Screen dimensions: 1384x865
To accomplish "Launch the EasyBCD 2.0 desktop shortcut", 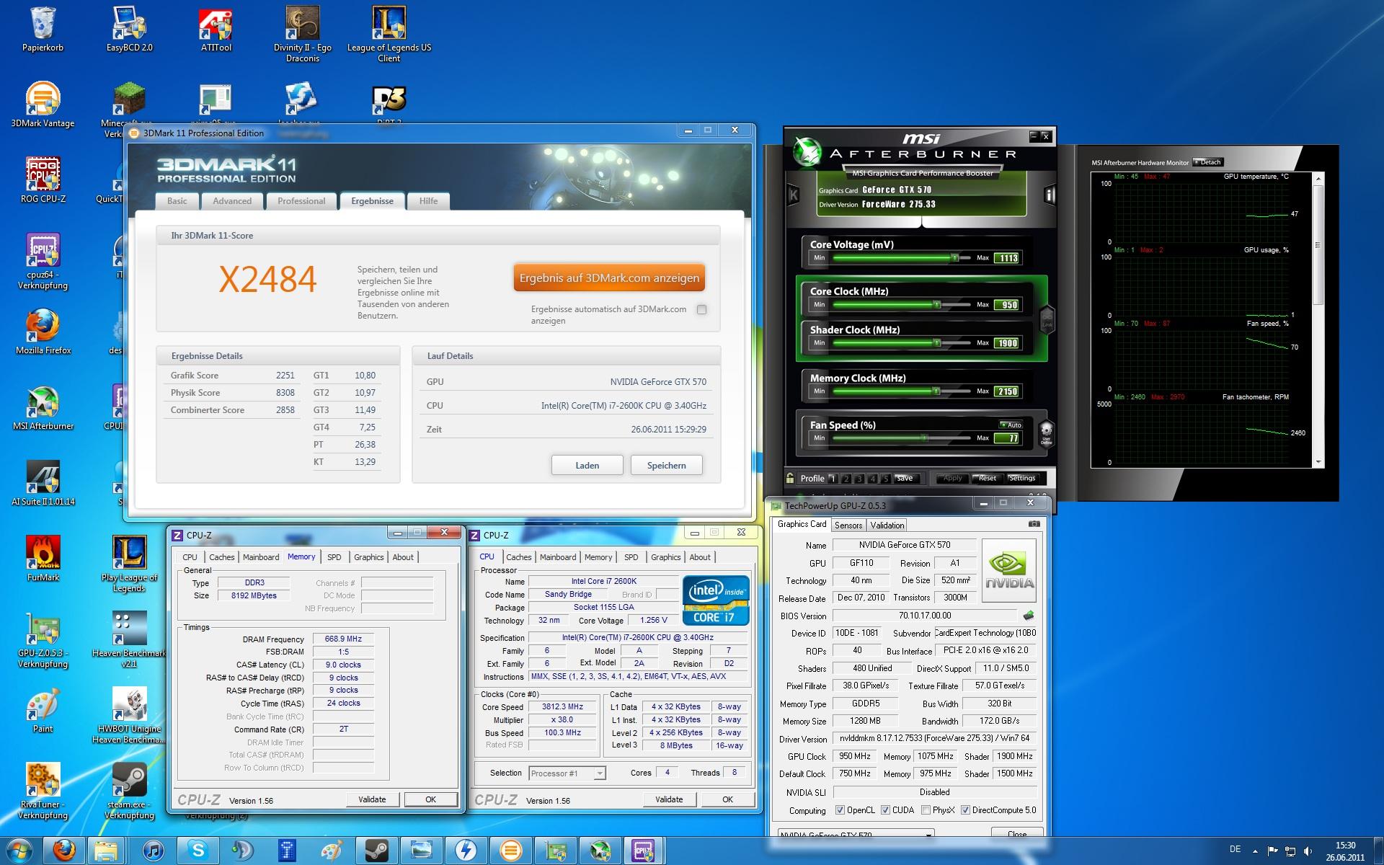I will (130, 30).
